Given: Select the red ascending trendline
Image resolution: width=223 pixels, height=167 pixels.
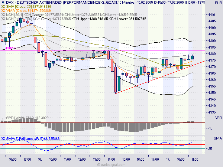Looking at the screenshot, I should (160, 77).
